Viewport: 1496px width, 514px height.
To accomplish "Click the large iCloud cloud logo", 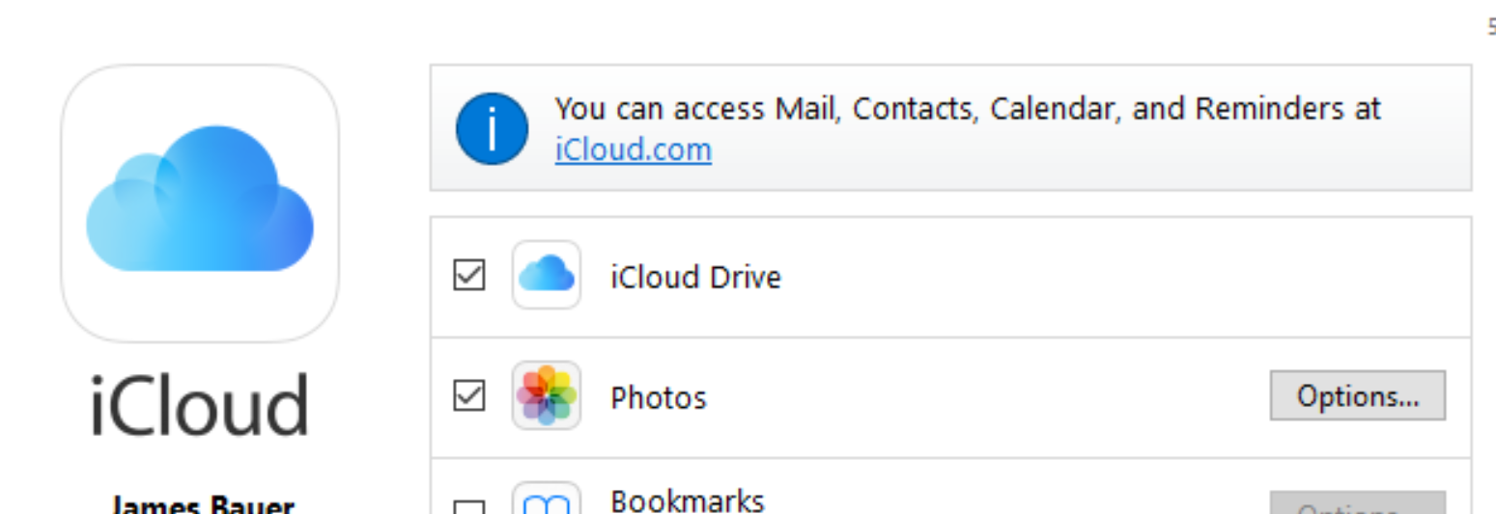I will (x=200, y=203).
